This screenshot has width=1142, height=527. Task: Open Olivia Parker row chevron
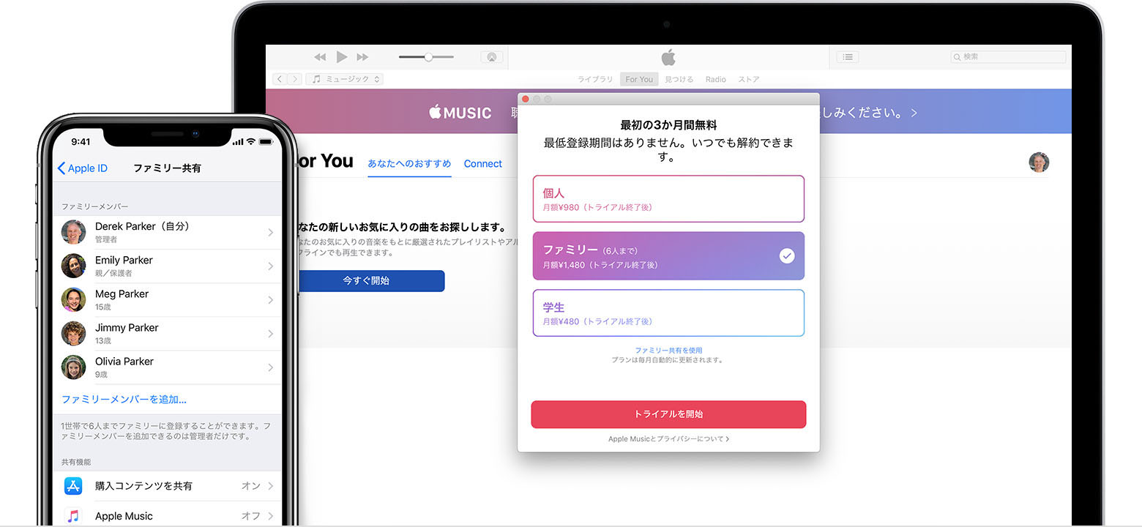point(270,367)
